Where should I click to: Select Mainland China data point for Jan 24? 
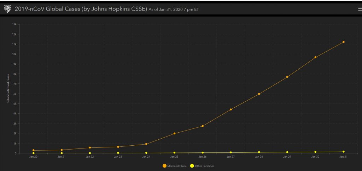146,144
